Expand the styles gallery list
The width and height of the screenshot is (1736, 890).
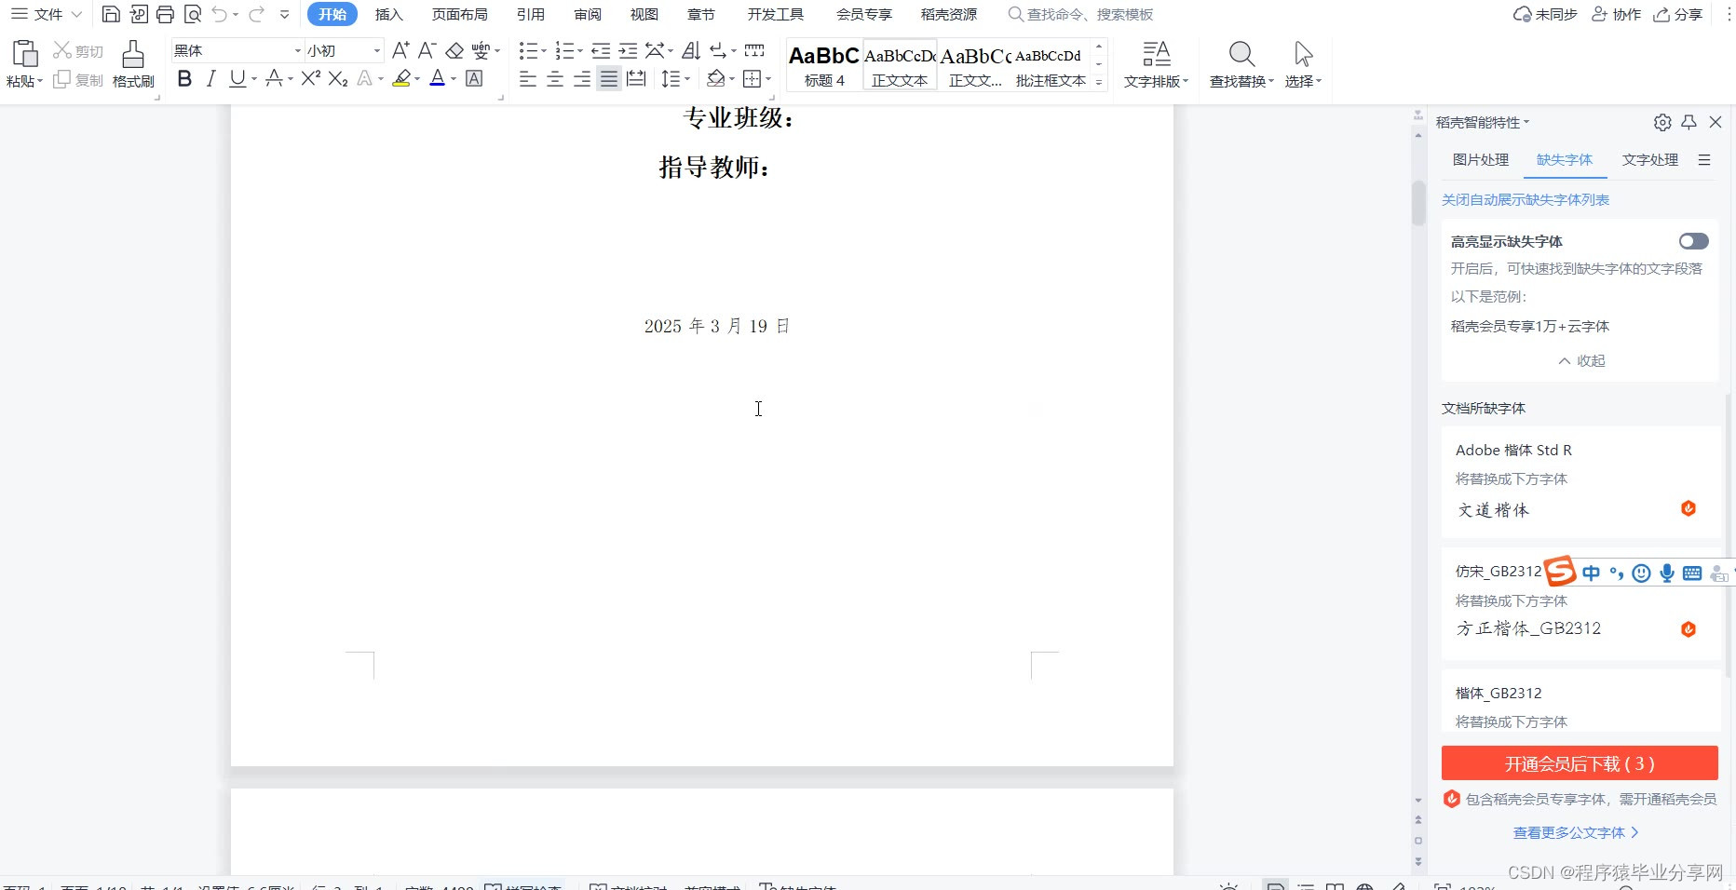pos(1099,82)
